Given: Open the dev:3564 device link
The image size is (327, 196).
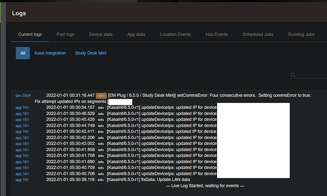Looking at the screenshot, I should click(x=23, y=95).
